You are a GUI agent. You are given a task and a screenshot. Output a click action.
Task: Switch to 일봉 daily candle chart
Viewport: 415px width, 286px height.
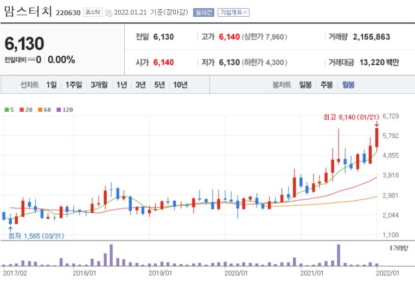pos(305,85)
